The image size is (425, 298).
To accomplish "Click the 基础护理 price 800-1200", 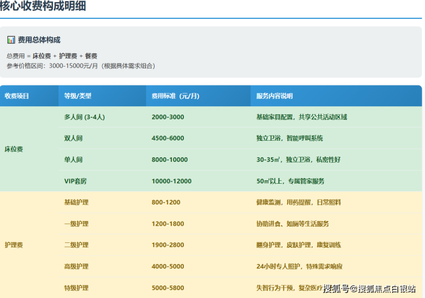I will (166, 202).
